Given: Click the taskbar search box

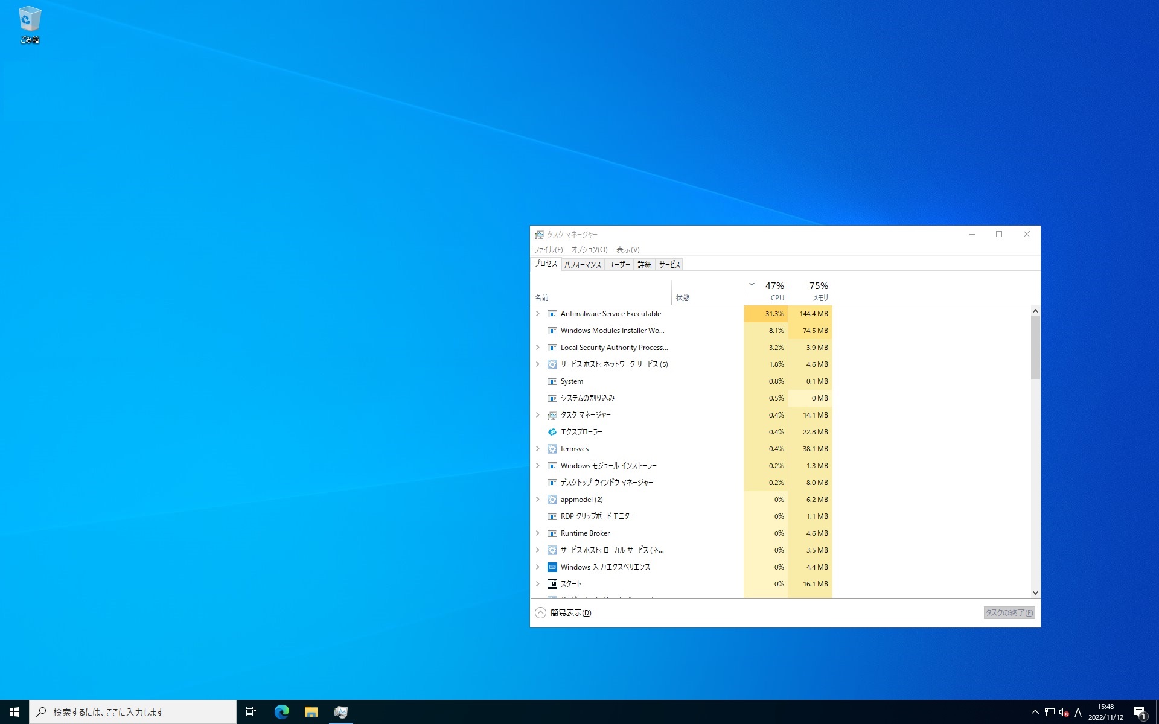Looking at the screenshot, I should [133, 712].
